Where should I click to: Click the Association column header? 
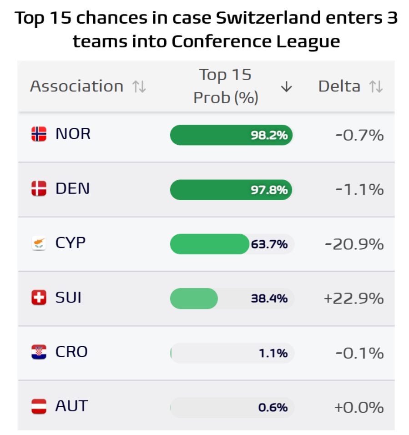77,86
